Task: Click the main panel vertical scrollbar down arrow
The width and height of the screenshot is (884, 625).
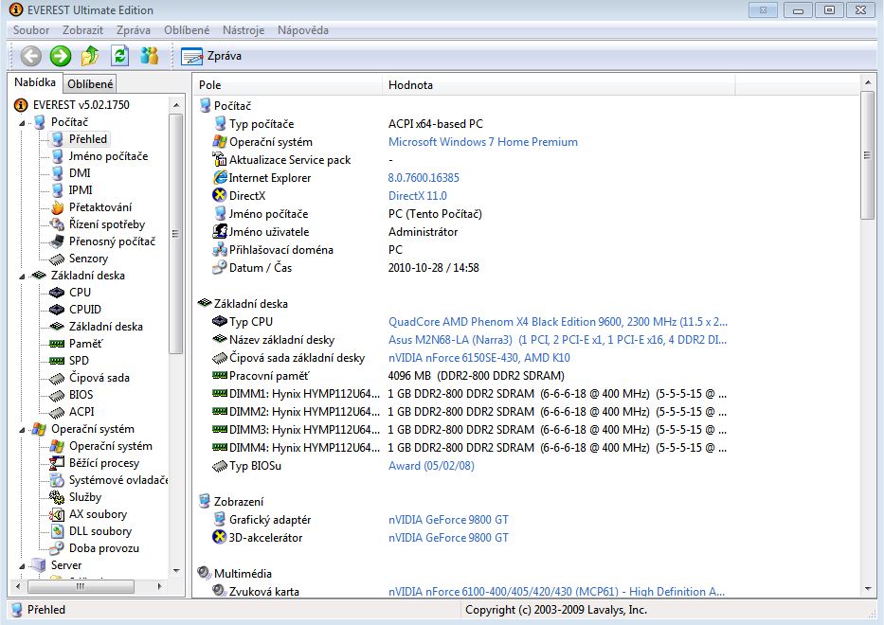Action: coord(867,590)
